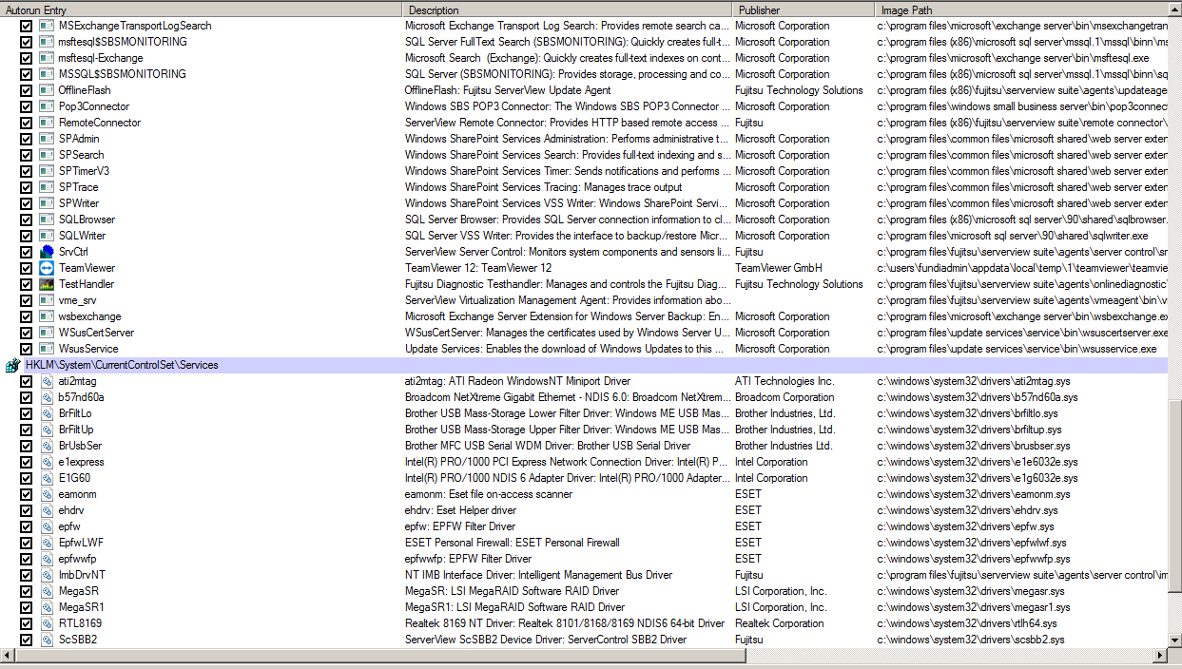This screenshot has width=1182, height=669.
Task: Click the horizontal scrollbar left arrow
Action: click(8, 657)
